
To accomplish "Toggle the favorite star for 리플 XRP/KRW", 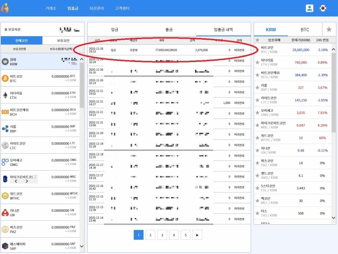I will point(257,87).
